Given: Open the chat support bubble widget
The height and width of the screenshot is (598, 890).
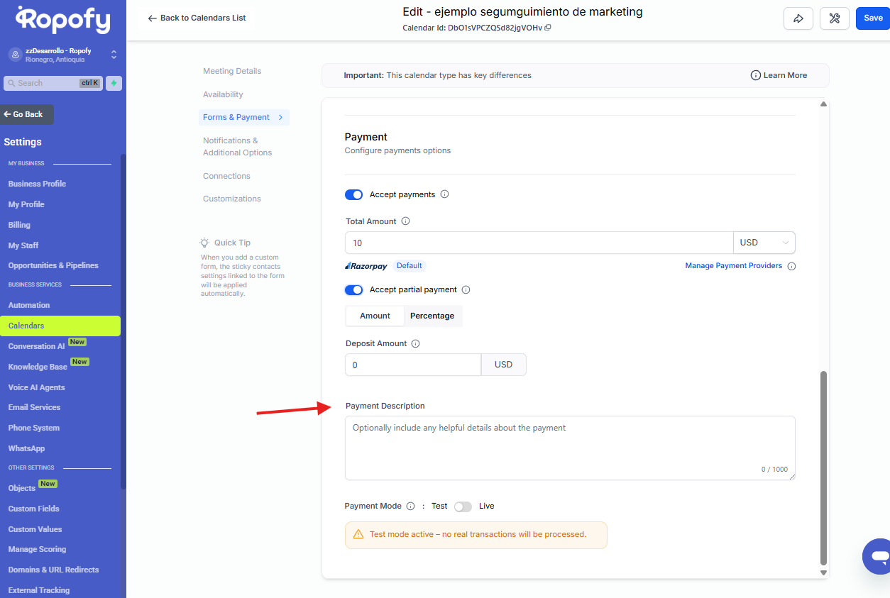Looking at the screenshot, I should pyautogui.click(x=879, y=555).
